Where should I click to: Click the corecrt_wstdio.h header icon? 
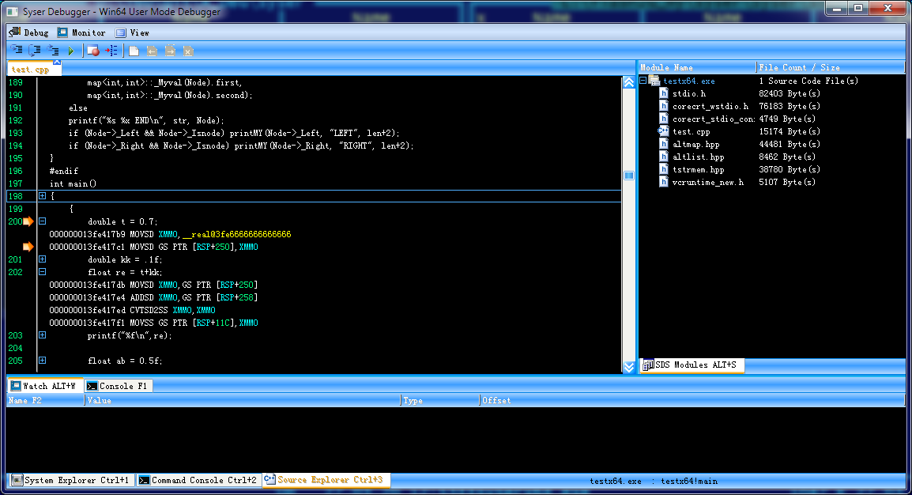(x=664, y=106)
